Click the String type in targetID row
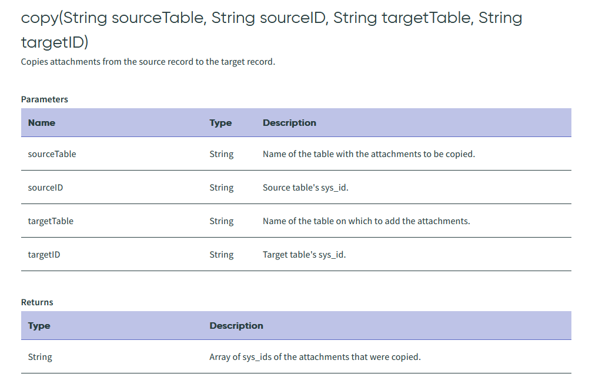The image size is (592, 387). click(222, 255)
